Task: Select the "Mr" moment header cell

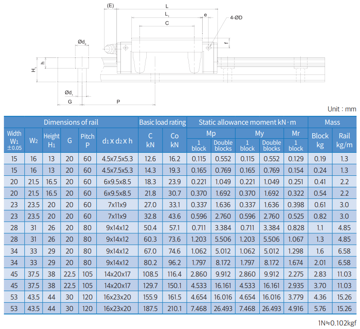Action: [296, 133]
